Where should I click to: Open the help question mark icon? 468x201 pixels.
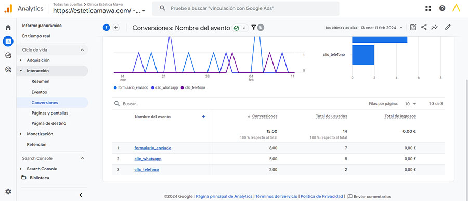tap(443, 8)
